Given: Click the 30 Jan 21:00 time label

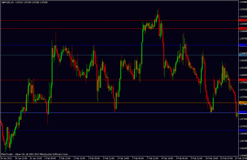Looking at the screenshot, I should click(21, 158).
